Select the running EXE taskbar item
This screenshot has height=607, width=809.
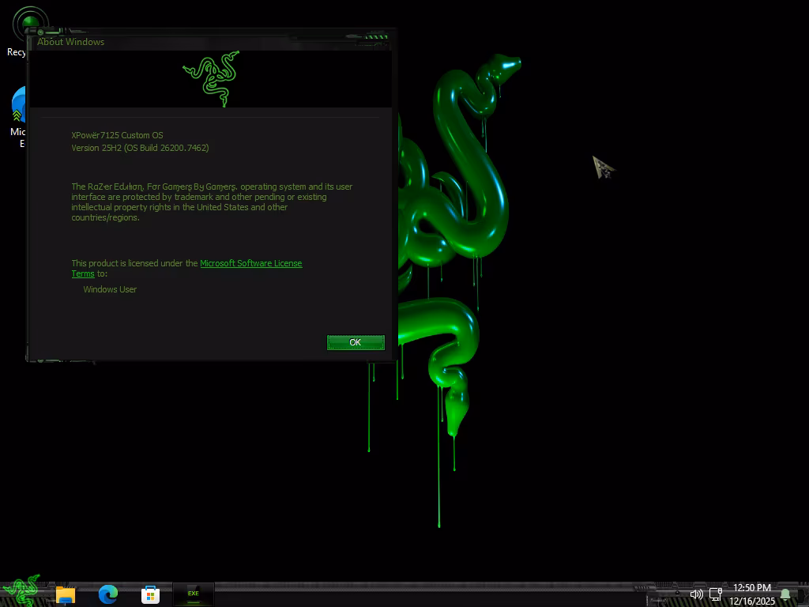click(x=193, y=594)
